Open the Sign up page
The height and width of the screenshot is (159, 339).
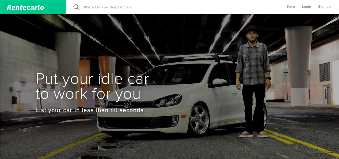pyautogui.click(x=324, y=7)
